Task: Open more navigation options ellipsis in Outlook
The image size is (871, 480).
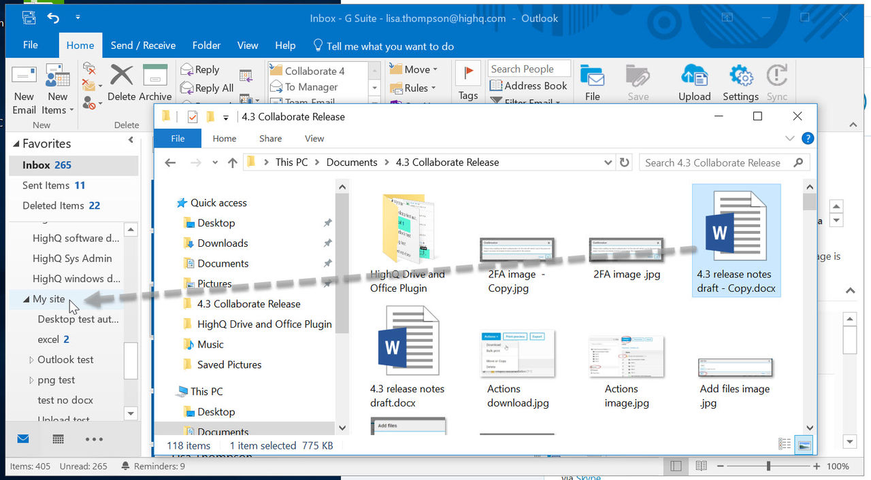Action: [94, 439]
